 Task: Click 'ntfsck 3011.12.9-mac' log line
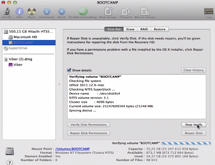pyautogui.click(x=87, y=85)
